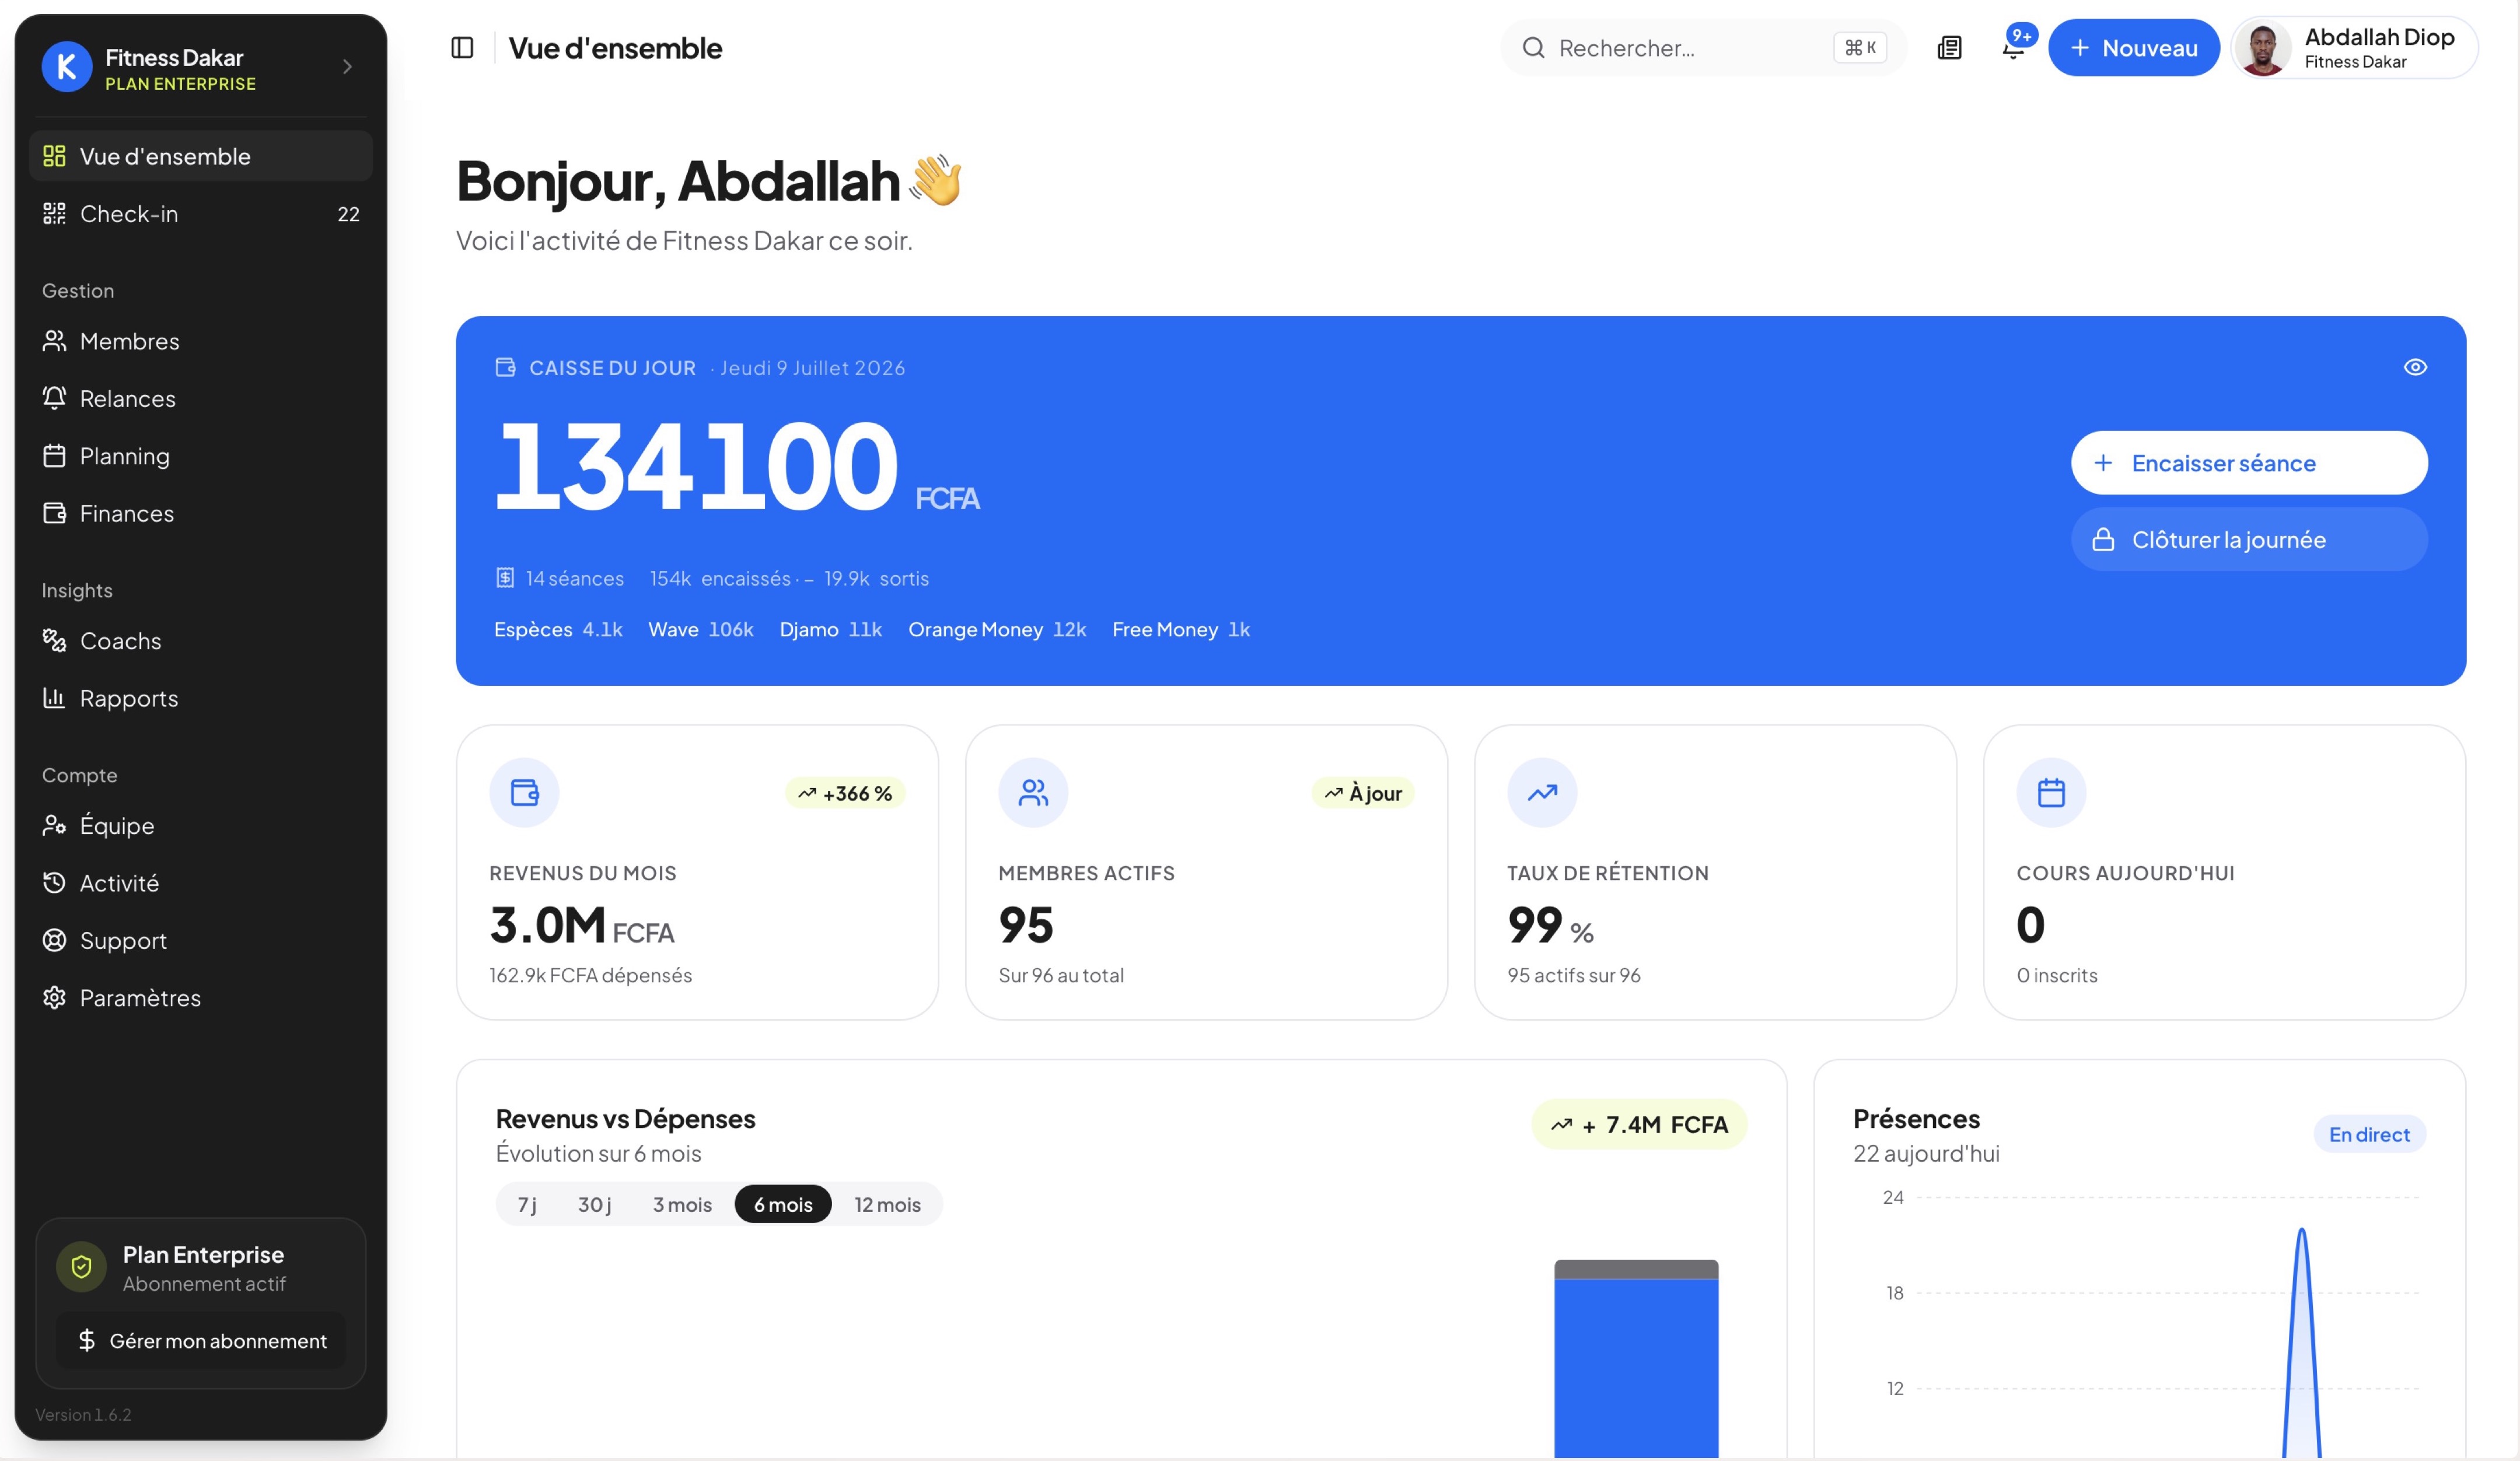
Task: Click the Membres actifs people icon
Action: click(1033, 793)
